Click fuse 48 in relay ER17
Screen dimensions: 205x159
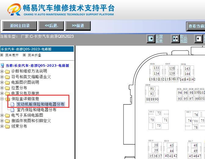click(x=195, y=145)
